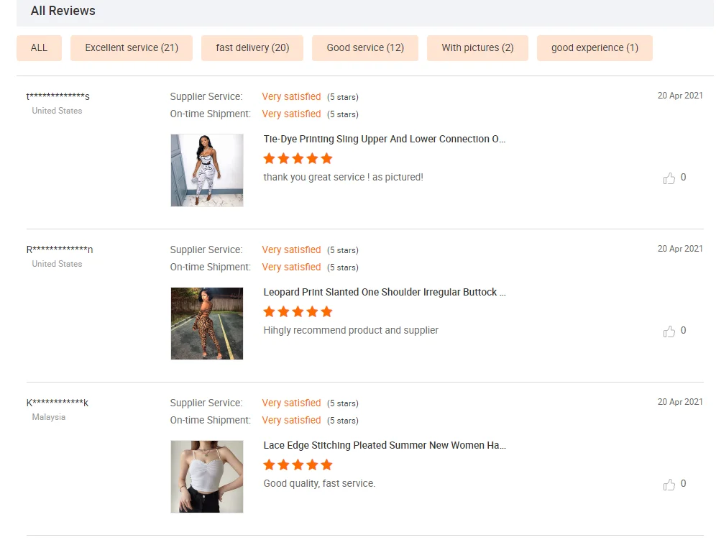Screen dimensions: 716x540
Task: Filter reviews by Good service (12)
Action: click(x=365, y=48)
